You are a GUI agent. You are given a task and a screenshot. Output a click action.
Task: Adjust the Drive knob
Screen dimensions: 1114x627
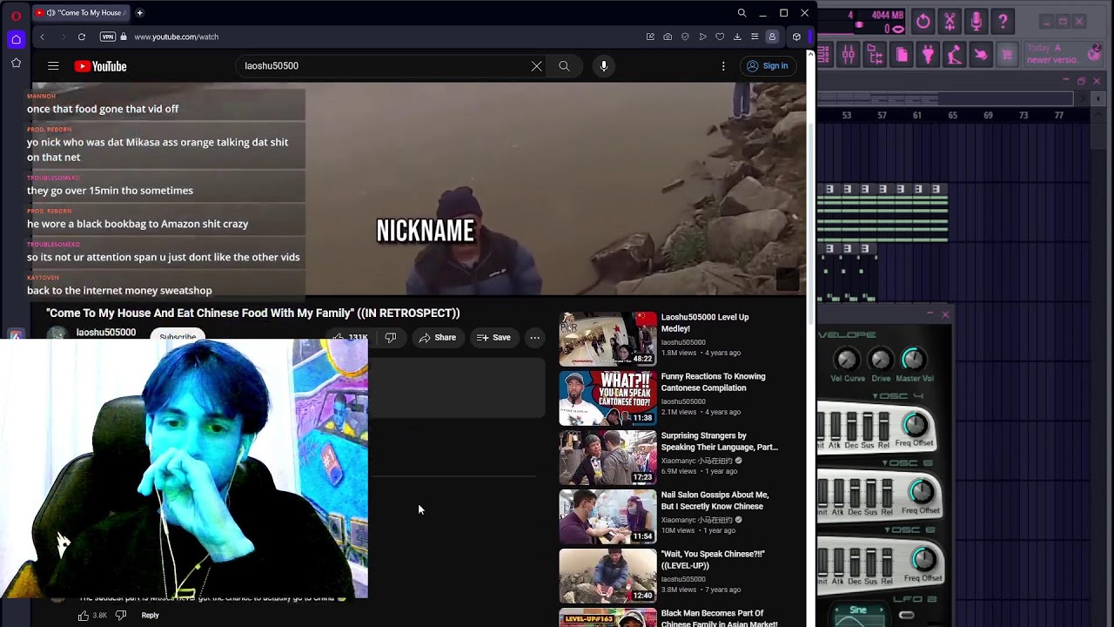click(x=881, y=359)
